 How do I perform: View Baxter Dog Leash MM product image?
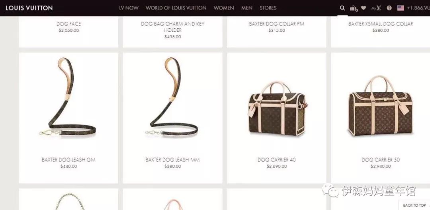172,97
